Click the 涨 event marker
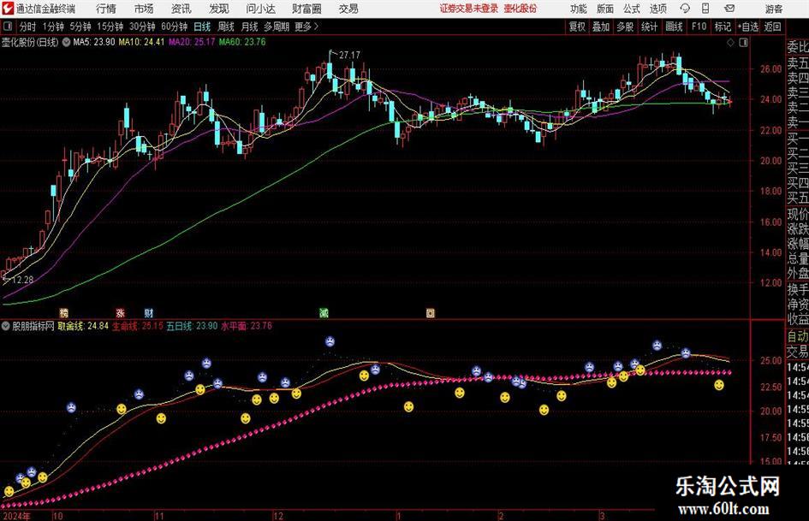 coord(120,312)
